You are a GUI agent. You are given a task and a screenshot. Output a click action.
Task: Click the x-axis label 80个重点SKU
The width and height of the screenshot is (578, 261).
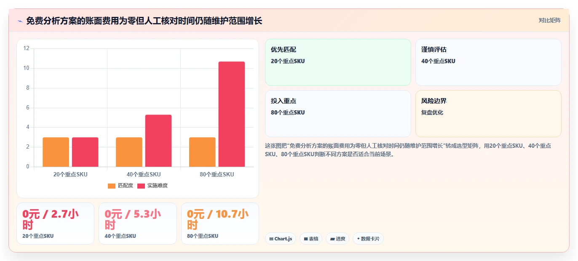point(217,174)
